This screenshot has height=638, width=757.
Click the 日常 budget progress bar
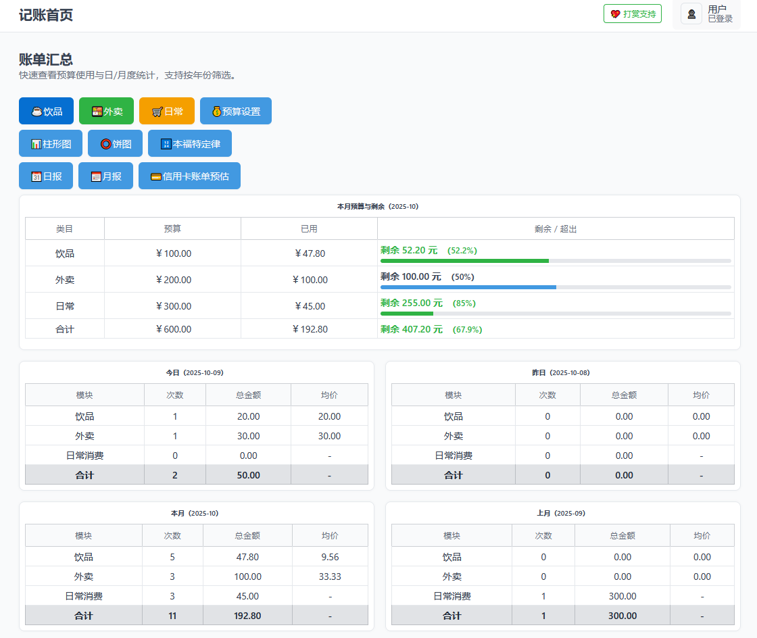pos(555,314)
